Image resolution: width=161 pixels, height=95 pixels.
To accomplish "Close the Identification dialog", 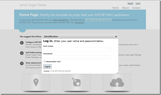I will click(116, 36).
